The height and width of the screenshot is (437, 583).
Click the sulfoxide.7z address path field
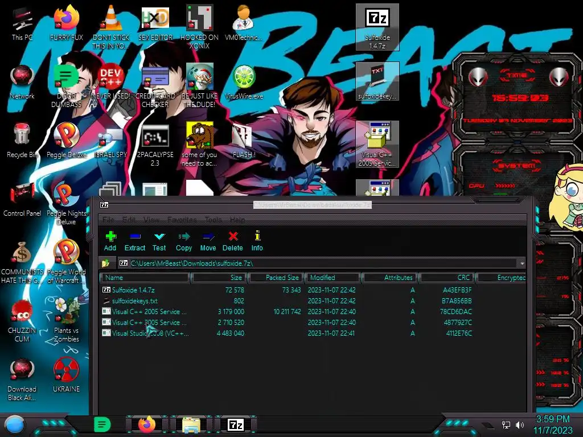(x=318, y=263)
